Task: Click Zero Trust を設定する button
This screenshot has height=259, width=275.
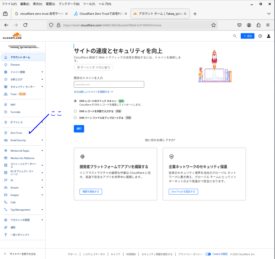Action: (x=183, y=192)
